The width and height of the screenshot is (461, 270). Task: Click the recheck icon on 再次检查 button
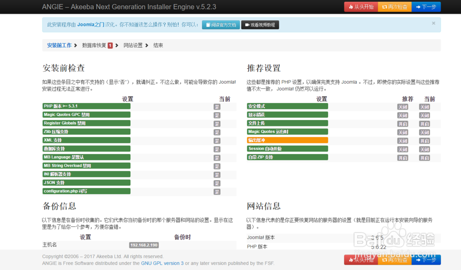(x=384, y=7)
